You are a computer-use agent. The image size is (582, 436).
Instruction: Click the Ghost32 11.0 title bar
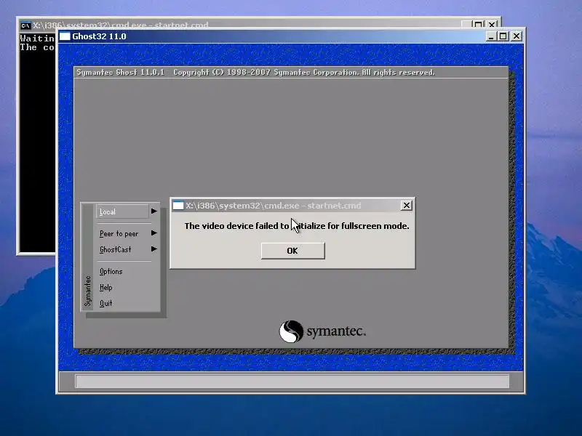(290, 36)
